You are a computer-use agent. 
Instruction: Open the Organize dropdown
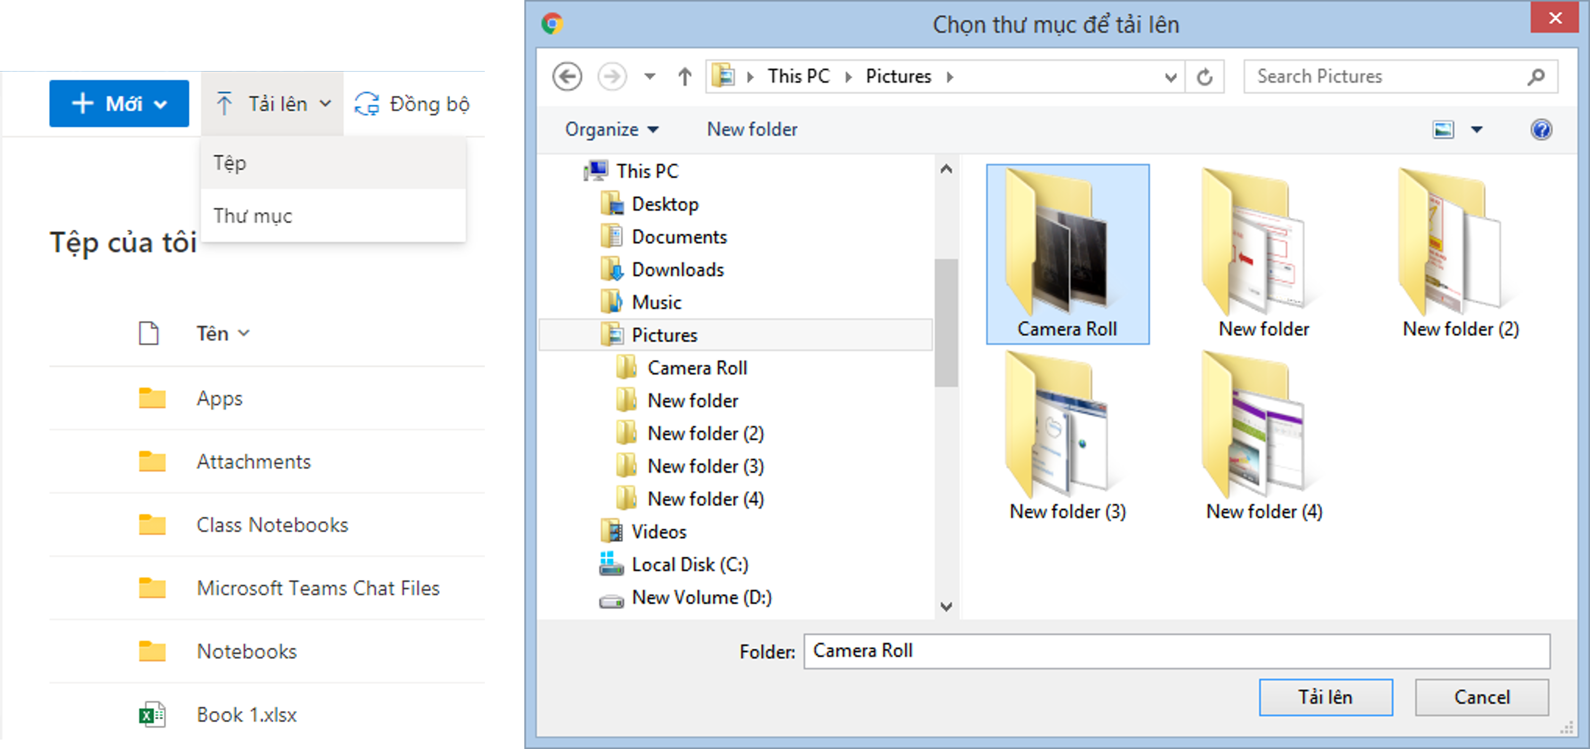pos(611,129)
